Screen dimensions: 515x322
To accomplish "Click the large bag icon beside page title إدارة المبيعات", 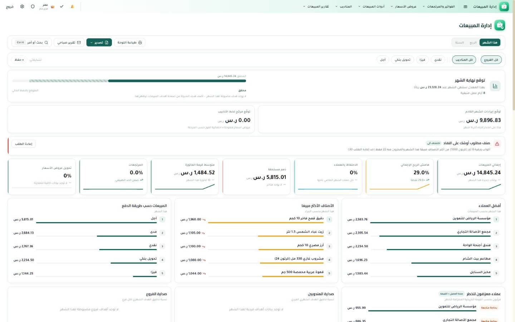I will (x=500, y=25).
